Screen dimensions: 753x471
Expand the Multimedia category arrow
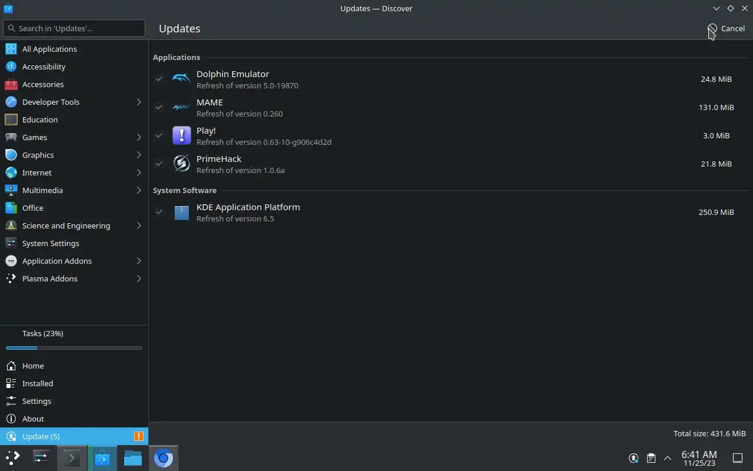coord(139,190)
